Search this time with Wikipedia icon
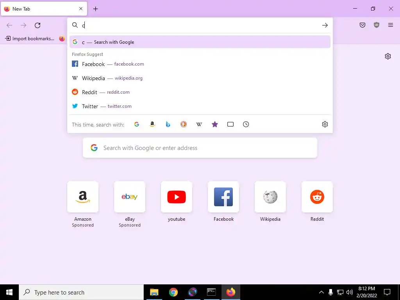The image size is (400, 300). coord(199,124)
